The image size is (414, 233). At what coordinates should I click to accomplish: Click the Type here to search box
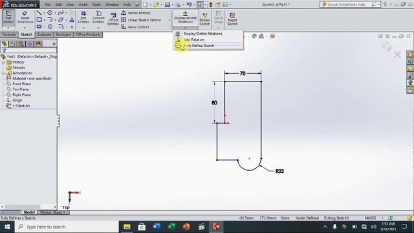click(x=67, y=227)
